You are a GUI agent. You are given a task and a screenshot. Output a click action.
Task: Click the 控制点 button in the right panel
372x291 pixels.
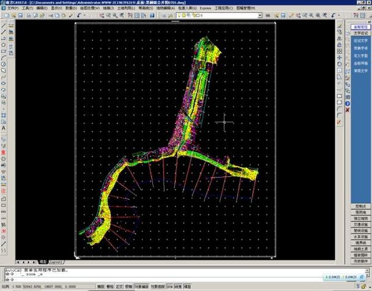(x=360, y=206)
